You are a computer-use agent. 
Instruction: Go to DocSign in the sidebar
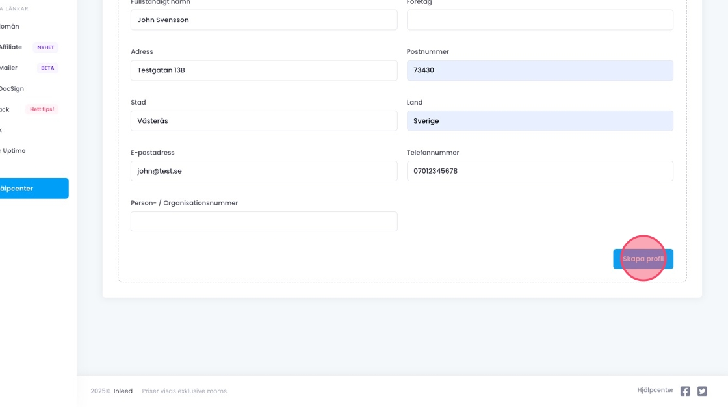(x=12, y=89)
